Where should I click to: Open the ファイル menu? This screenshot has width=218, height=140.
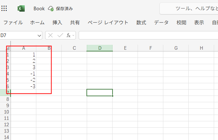[x=13, y=22]
